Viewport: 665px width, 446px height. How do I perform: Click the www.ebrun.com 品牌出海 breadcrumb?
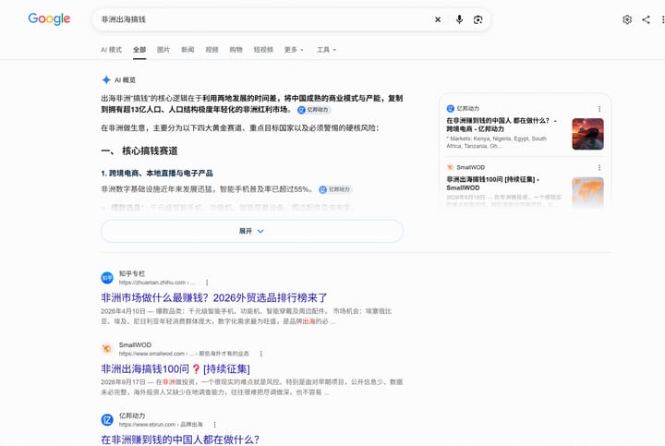161,425
